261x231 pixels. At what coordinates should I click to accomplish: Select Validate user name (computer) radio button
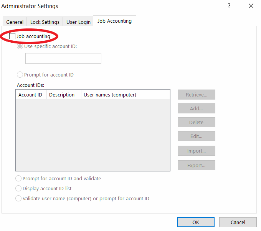click(18, 198)
